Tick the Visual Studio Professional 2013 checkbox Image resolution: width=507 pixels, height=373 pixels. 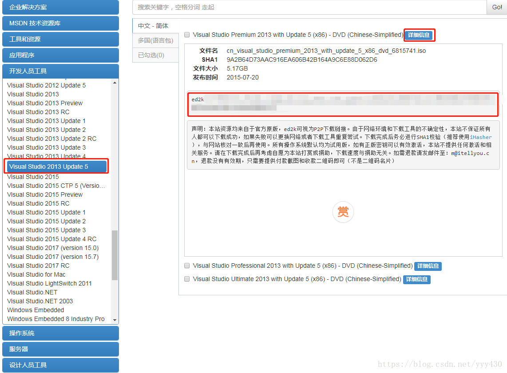(x=187, y=266)
